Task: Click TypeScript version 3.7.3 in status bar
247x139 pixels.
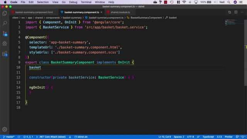Action: (x=219, y=137)
